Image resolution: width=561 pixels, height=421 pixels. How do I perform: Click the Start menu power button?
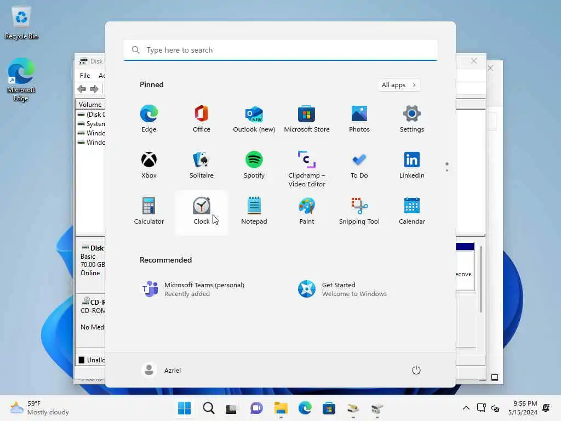416,370
